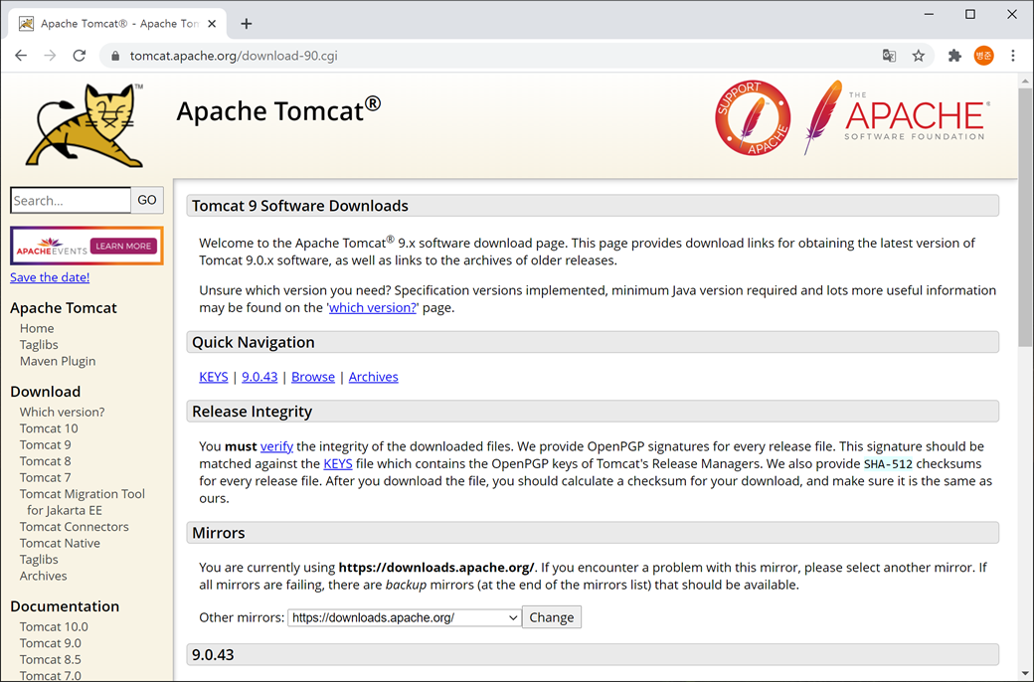1034x682 pixels.
Task: Click the Apache Software Foundation logo
Action: click(896, 117)
